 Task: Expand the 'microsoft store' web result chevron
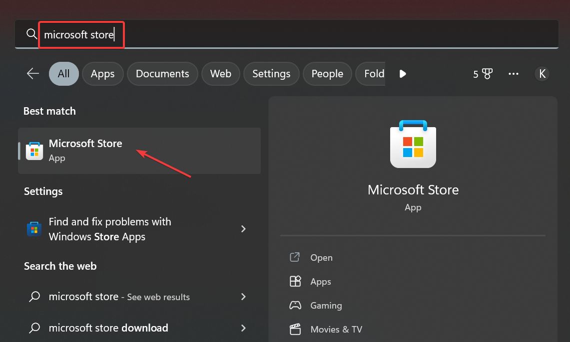[x=243, y=297]
